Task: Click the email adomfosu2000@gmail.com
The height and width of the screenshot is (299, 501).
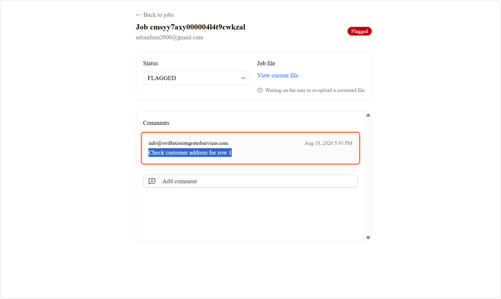Action: click(170, 37)
